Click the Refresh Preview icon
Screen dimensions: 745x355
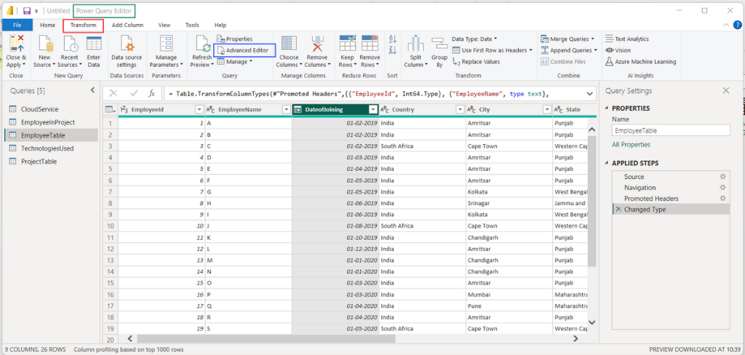click(203, 44)
